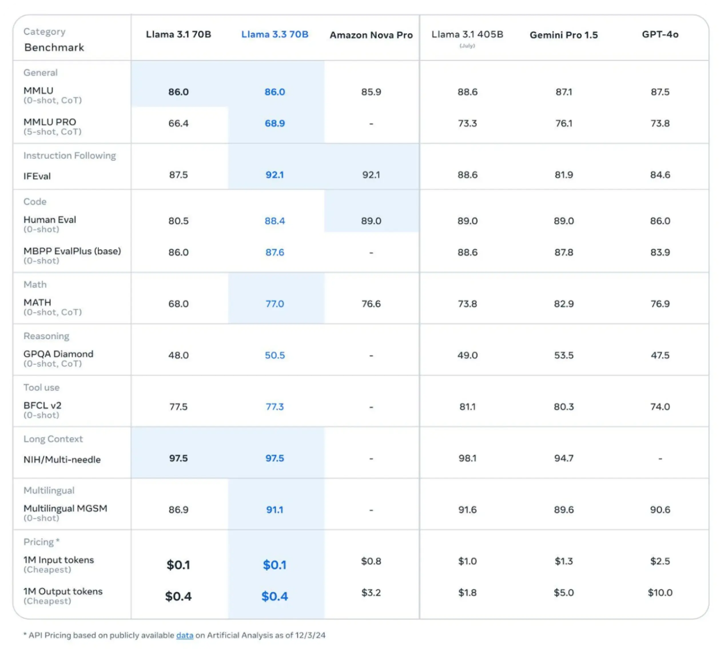Select Gemini Pro 1.5's MBPP score 87.8
The height and width of the screenshot is (653, 720).
(564, 252)
